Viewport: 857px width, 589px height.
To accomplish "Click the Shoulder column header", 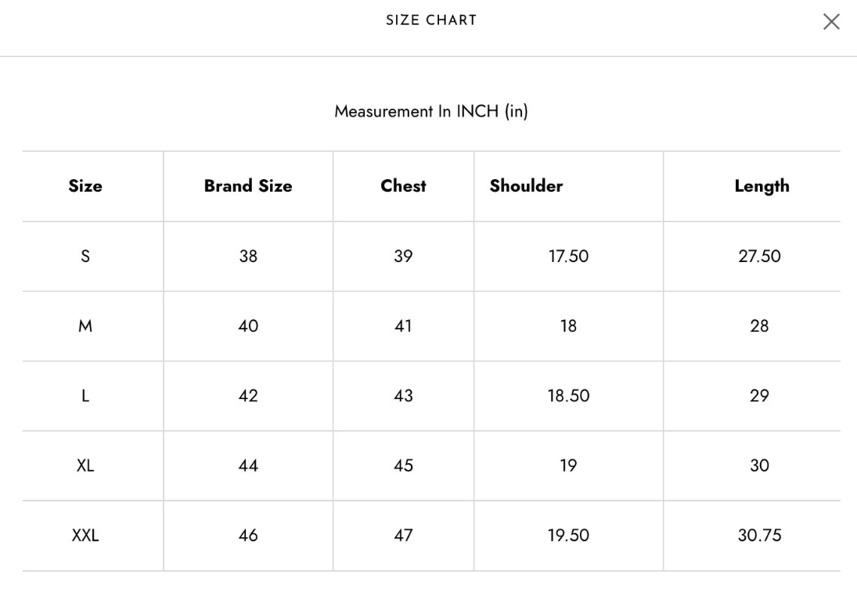I will click(x=527, y=185).
